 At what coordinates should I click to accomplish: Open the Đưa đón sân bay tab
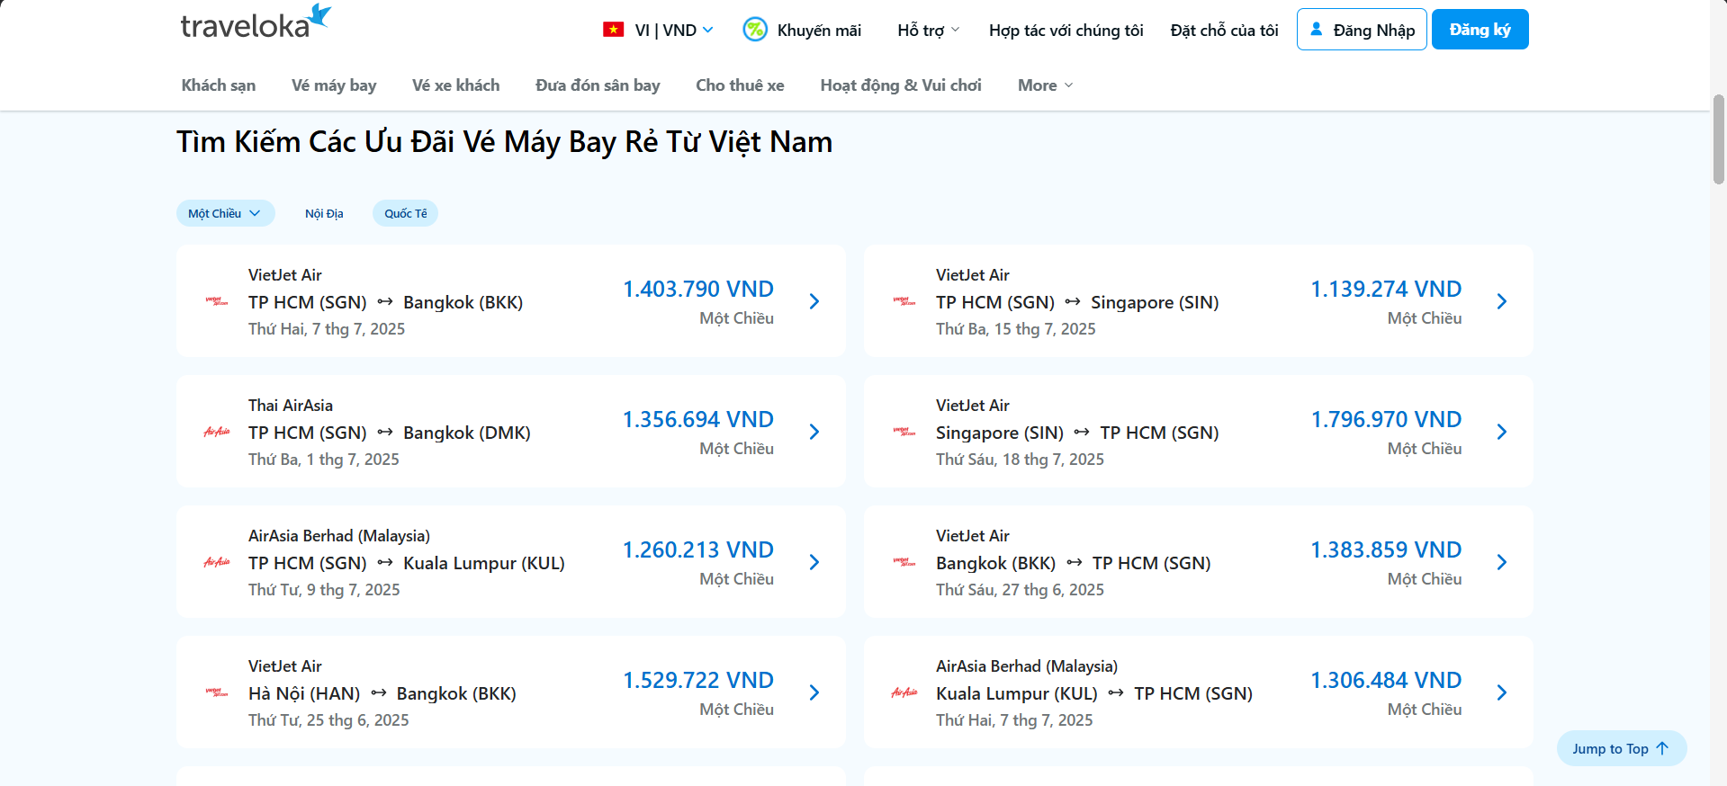598,85
